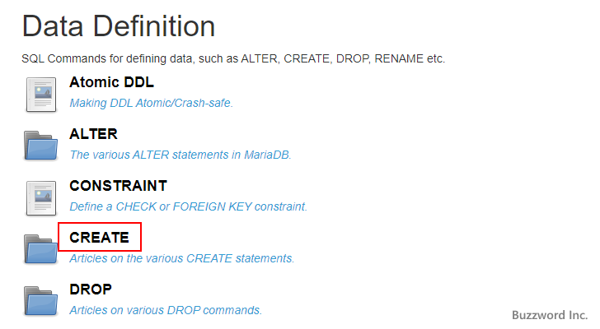The image size is (600, 329).
Task: Click the CONSTRAINT document icon
Action: coord(41,197)
